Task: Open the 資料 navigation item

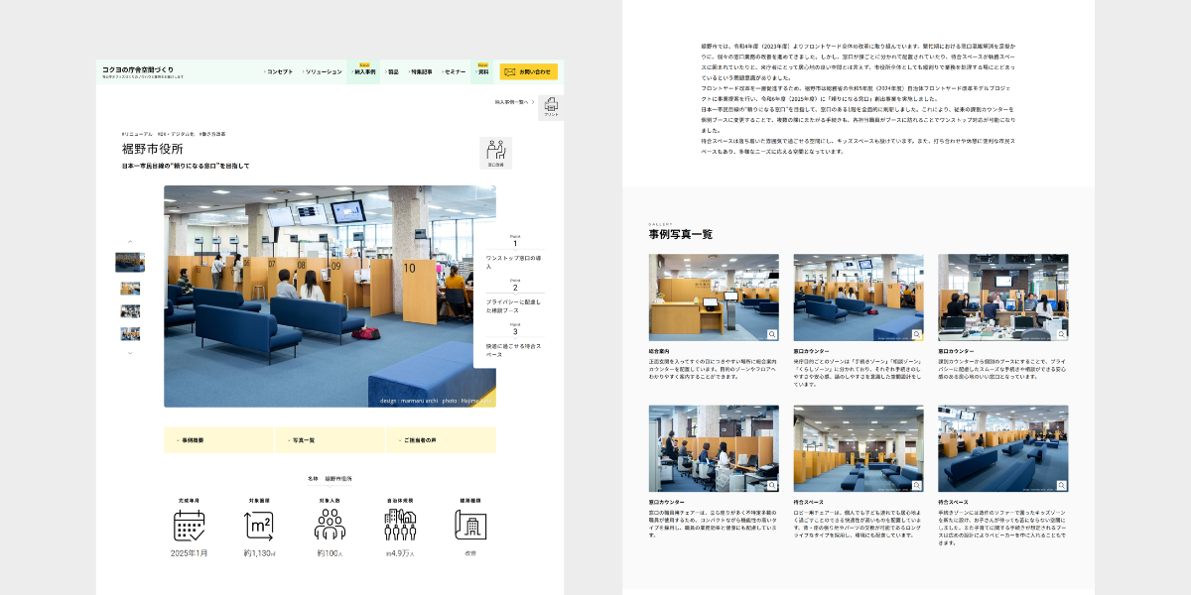Action: tap(482, 71)
